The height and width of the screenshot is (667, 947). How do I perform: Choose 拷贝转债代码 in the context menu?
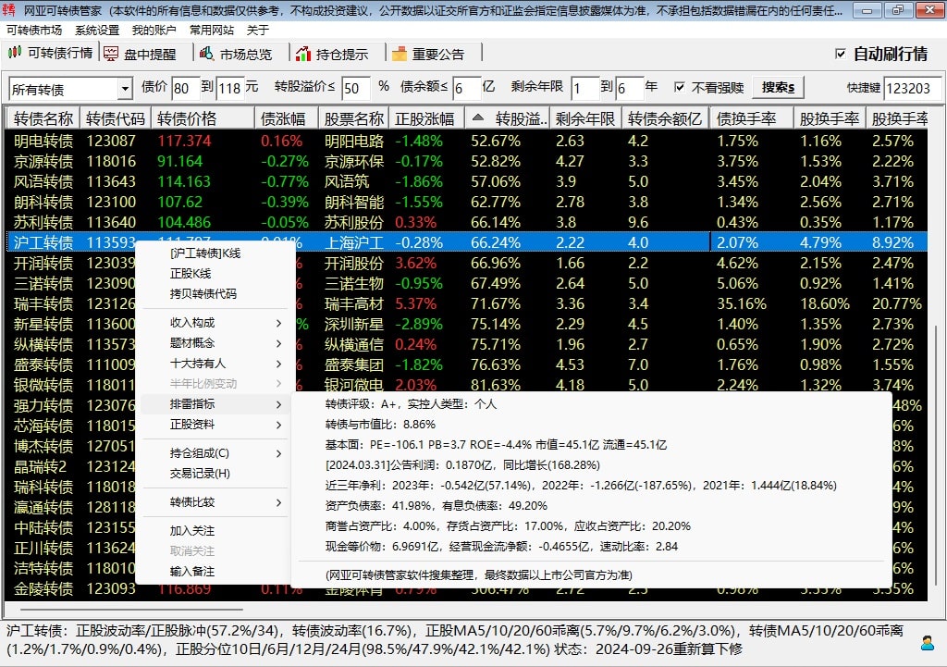(x=203, y=293)
